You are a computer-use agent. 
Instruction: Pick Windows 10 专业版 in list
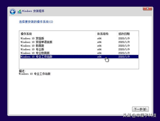click(x=79, y=49)
